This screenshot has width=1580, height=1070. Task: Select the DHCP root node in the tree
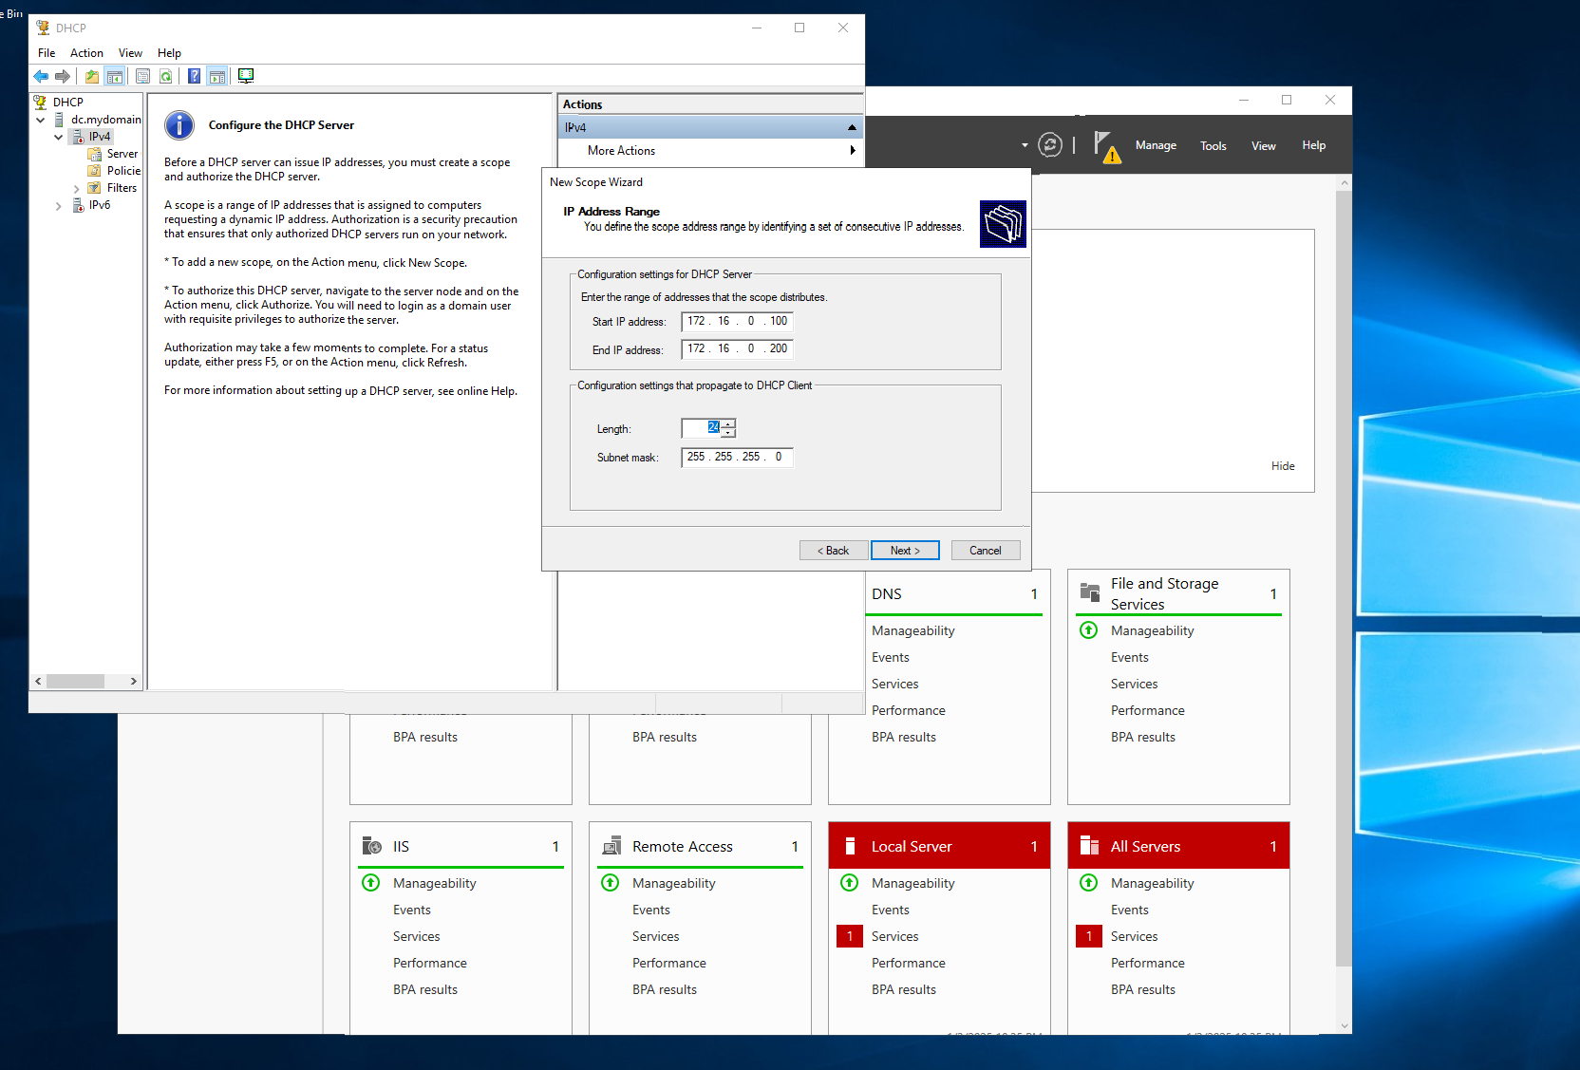67,103
